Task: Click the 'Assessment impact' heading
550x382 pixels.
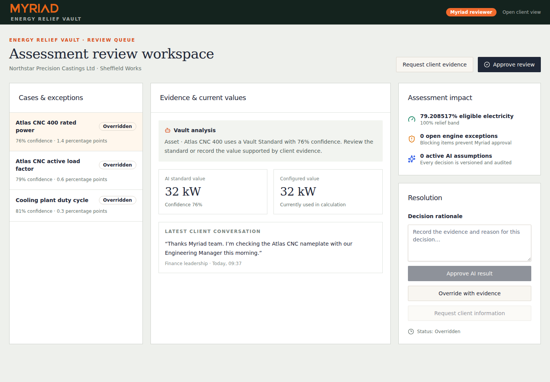Action: [x=440, y=98]
